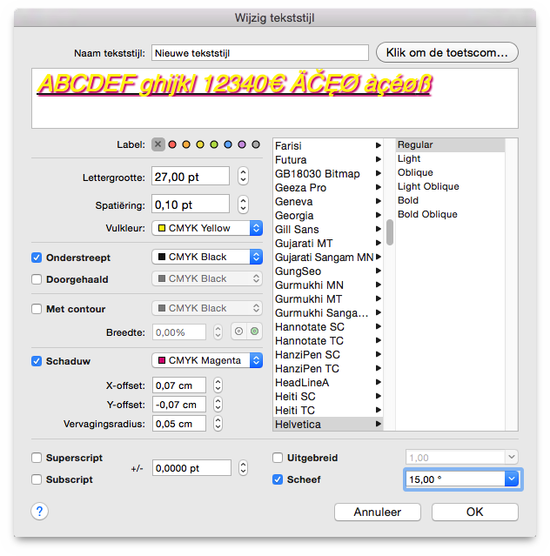Image resolution: width=550 pixels, height=556 pixels.
Task: Click the 'Klik om de toetscom...' button
Action: coord(447,52)
